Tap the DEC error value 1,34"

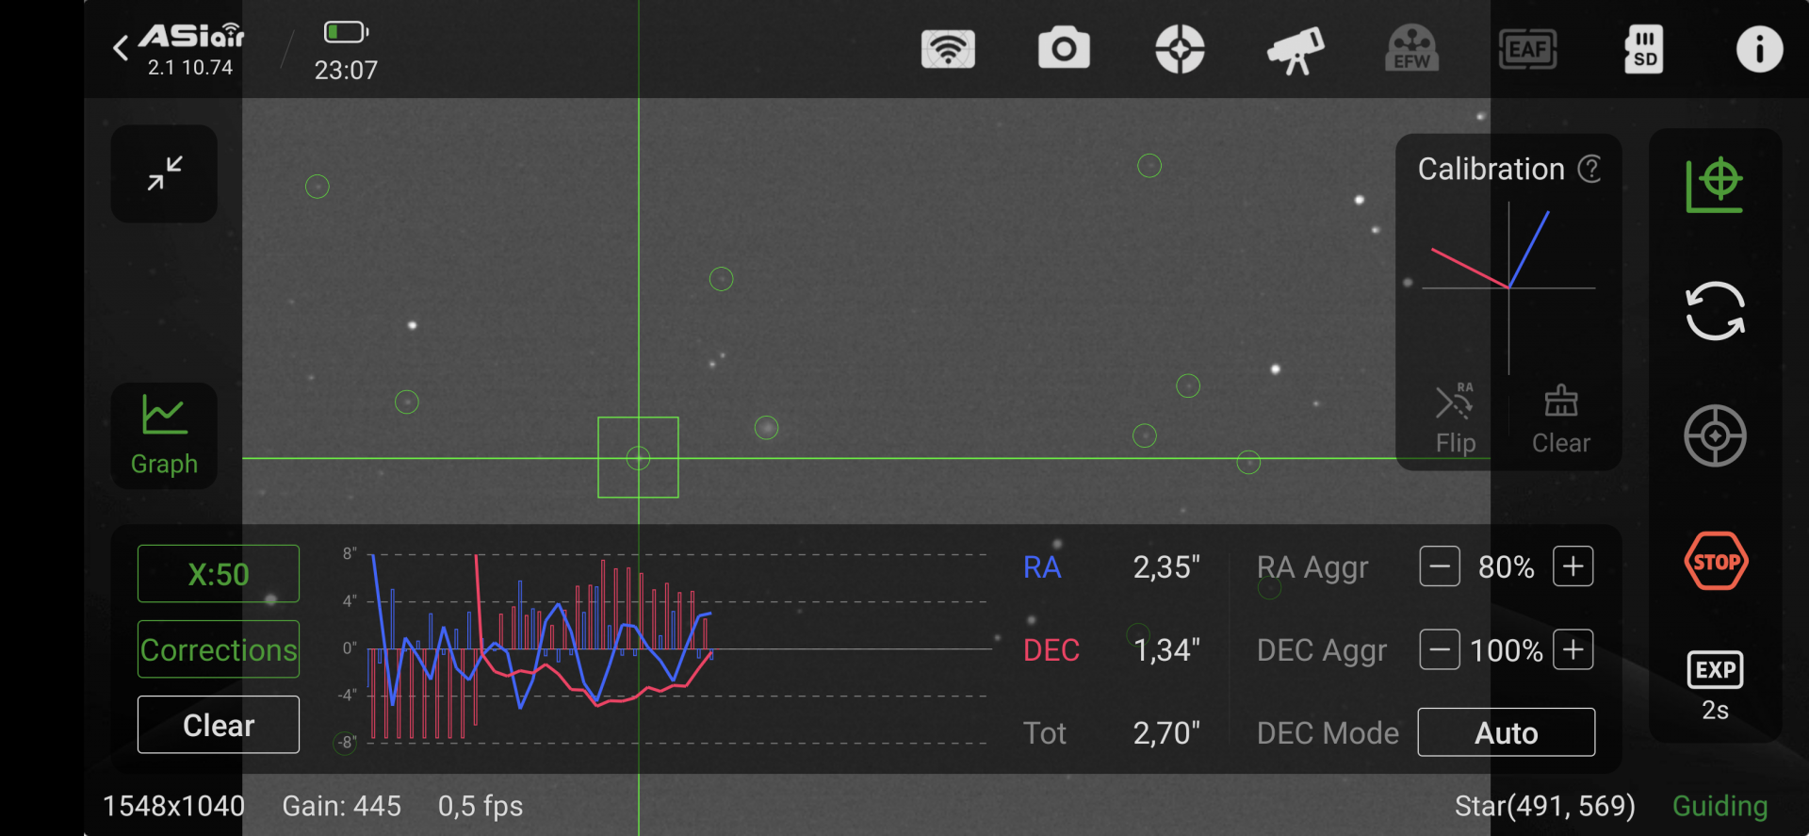[x=1166, y=650]
